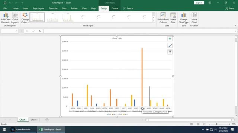Open the Name Box dropdown arrow
The height and width of the screenshot is (133, 238).
[x=16, y=31]
